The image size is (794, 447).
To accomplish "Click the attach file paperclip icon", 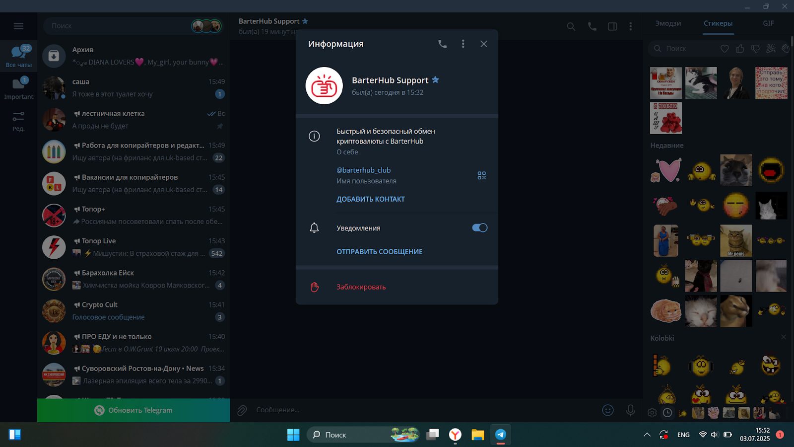I will click(x=242, y=410).
